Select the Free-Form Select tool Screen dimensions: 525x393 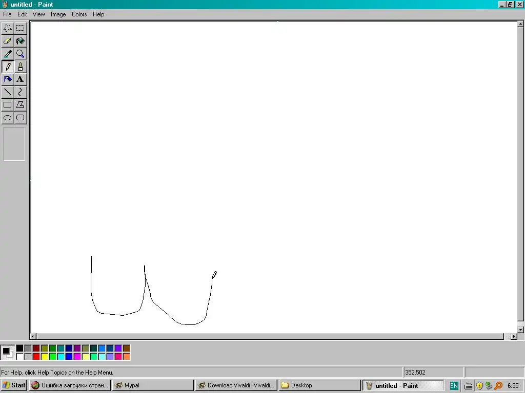click(x=8, y=28)
